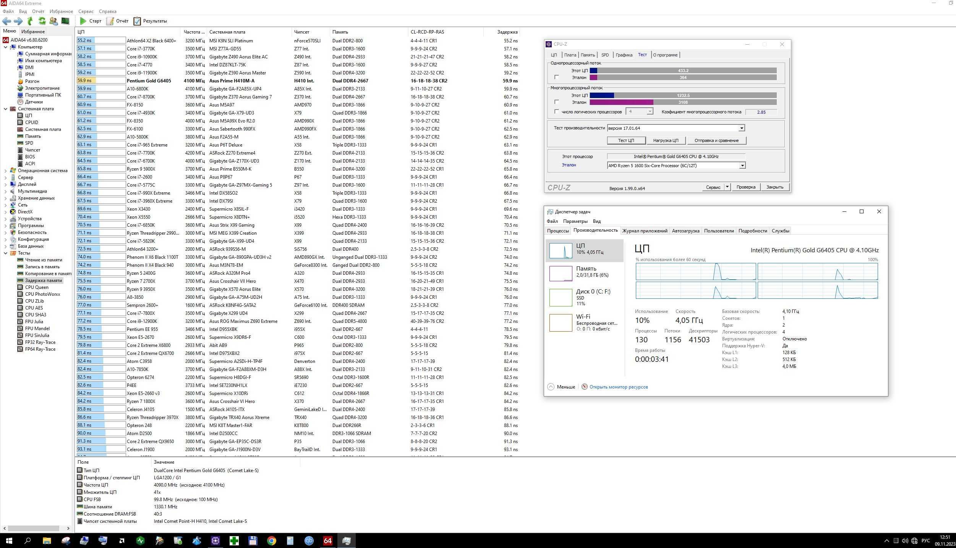Open the Файл menu in AIDA64
Screen dimensions: 956x548
pos(8,11)
